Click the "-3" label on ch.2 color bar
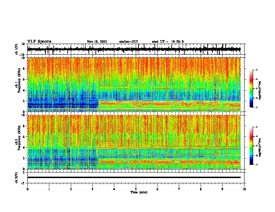Viewport: 275px width, 212px height. pyautogui.click(x=256, y=127)
